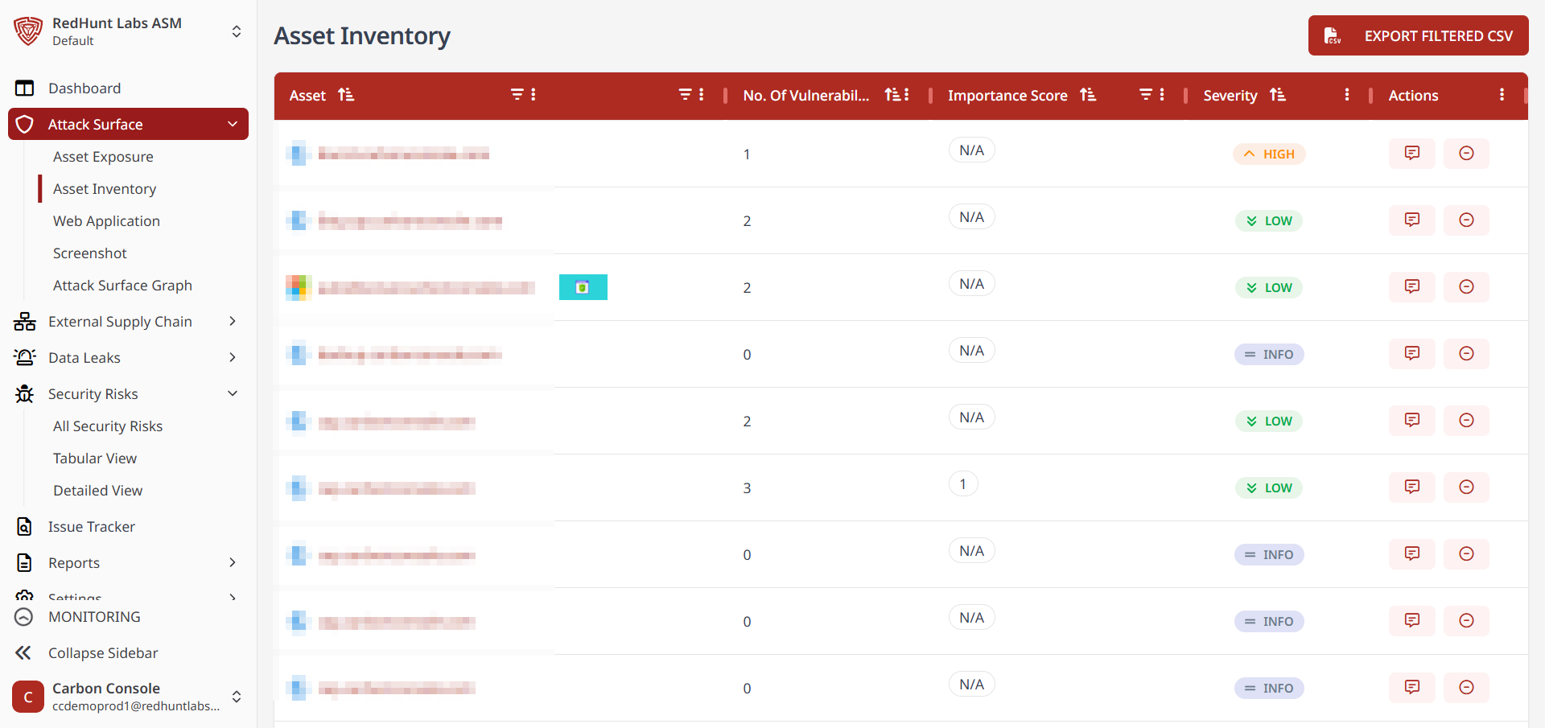Expand the Data Leaks chevron
This screenshot has width=1545, height=728.
coord(233,357)
